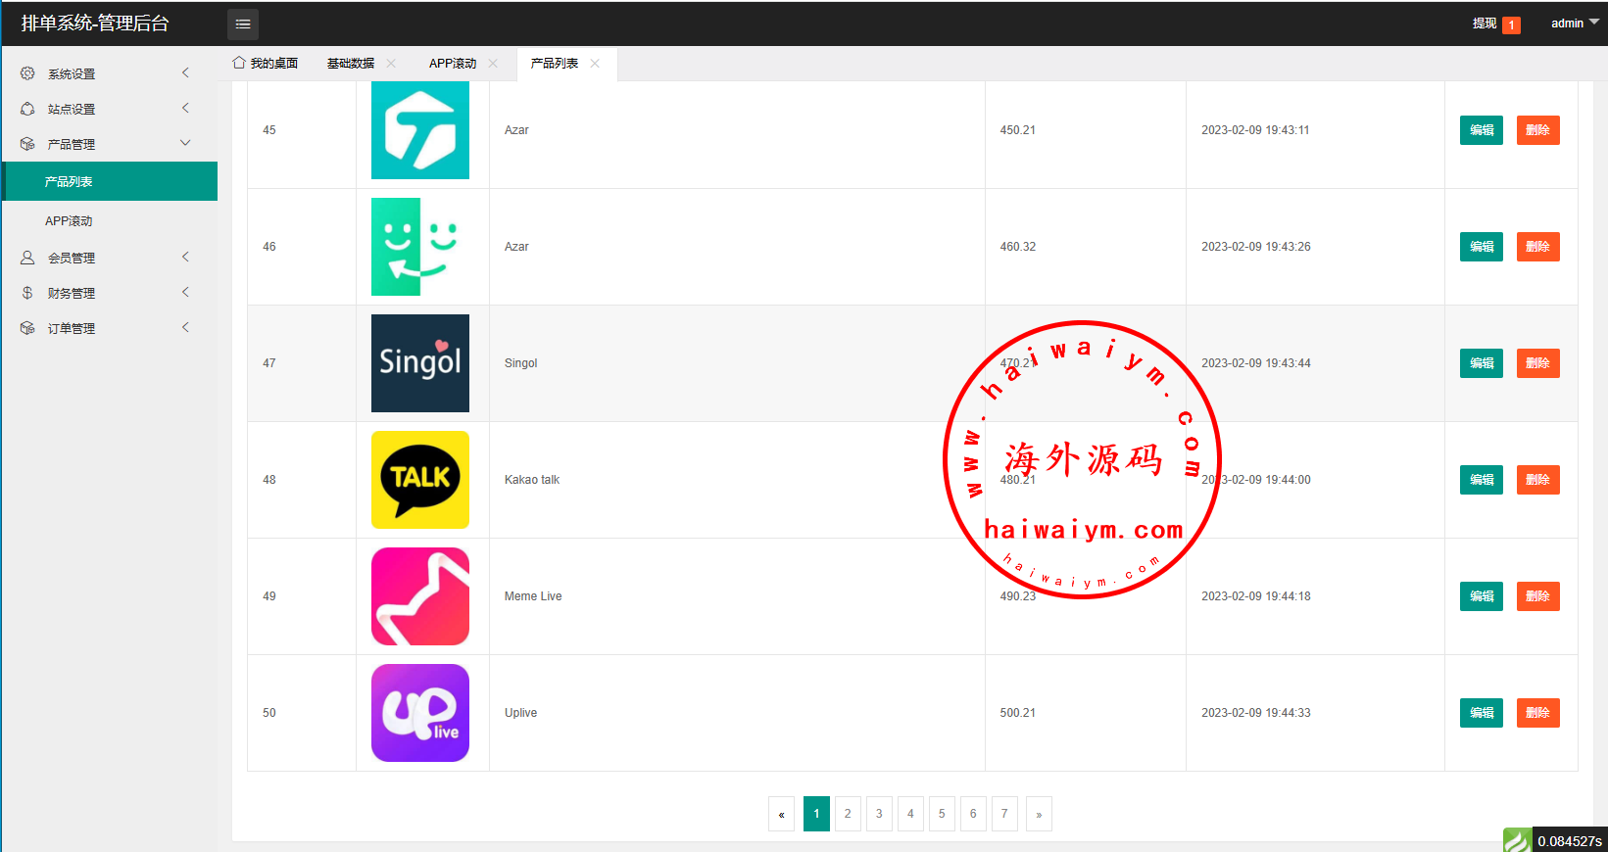Click the 0.084527s load time readout
Screen dimensions: 1608x852
tap(1570, 841)
